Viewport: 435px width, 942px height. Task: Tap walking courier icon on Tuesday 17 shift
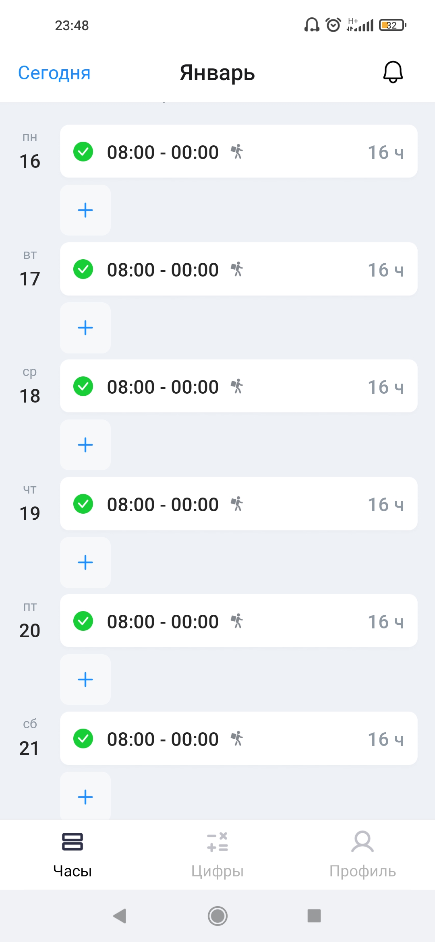click(x=237, y=269)
